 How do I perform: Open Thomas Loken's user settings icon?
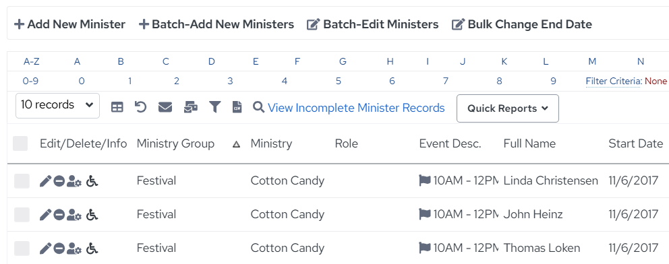click(74, 249)
